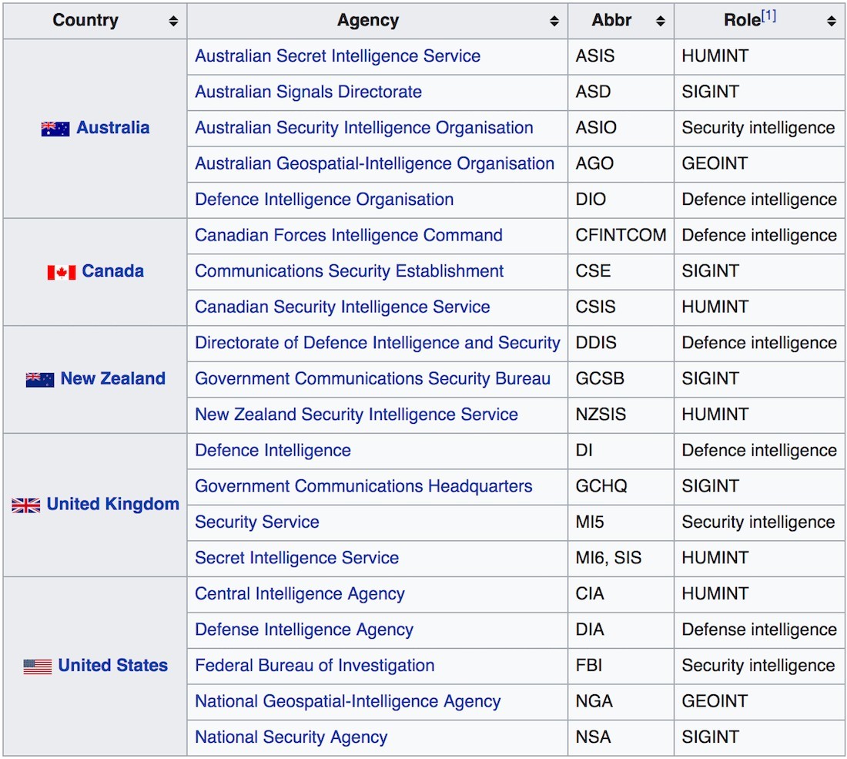Select the AGO abbreviation cell
This screenshot has height=759, width=847.
[621, 164]
